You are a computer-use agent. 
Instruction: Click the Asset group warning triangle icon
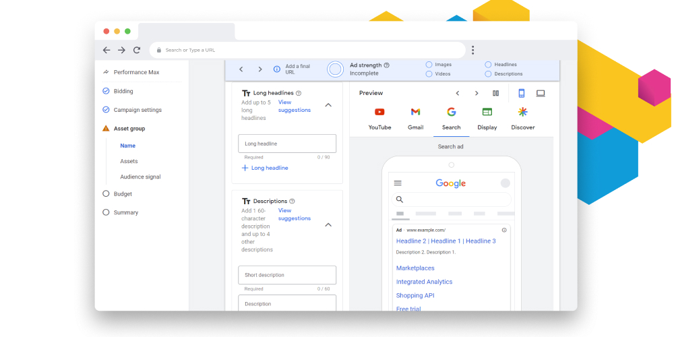pyautogui.click(x=106, y=129)
